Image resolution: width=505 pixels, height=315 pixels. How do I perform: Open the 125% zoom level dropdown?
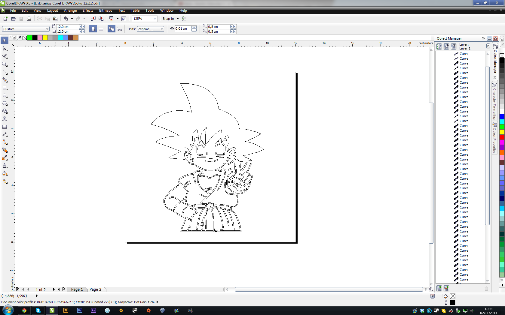155,19
